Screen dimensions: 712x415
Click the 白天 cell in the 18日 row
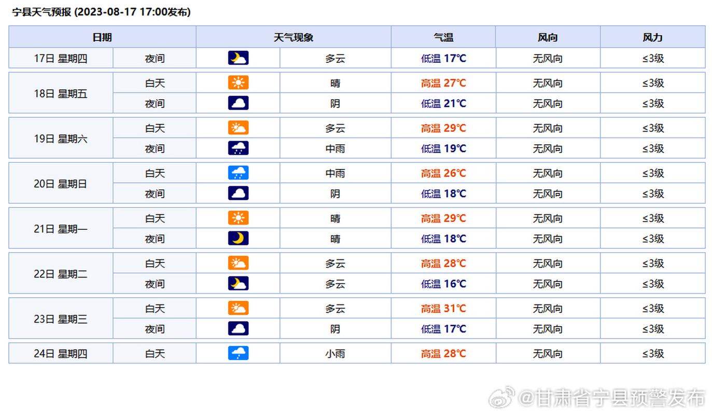(x=155, y=82)
